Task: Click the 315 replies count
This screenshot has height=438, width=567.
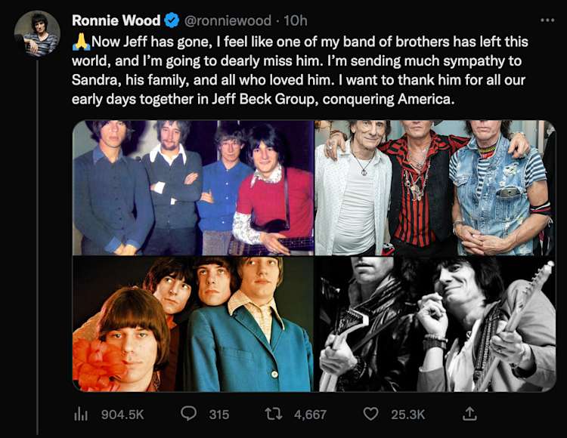Action: click(218, 414)
